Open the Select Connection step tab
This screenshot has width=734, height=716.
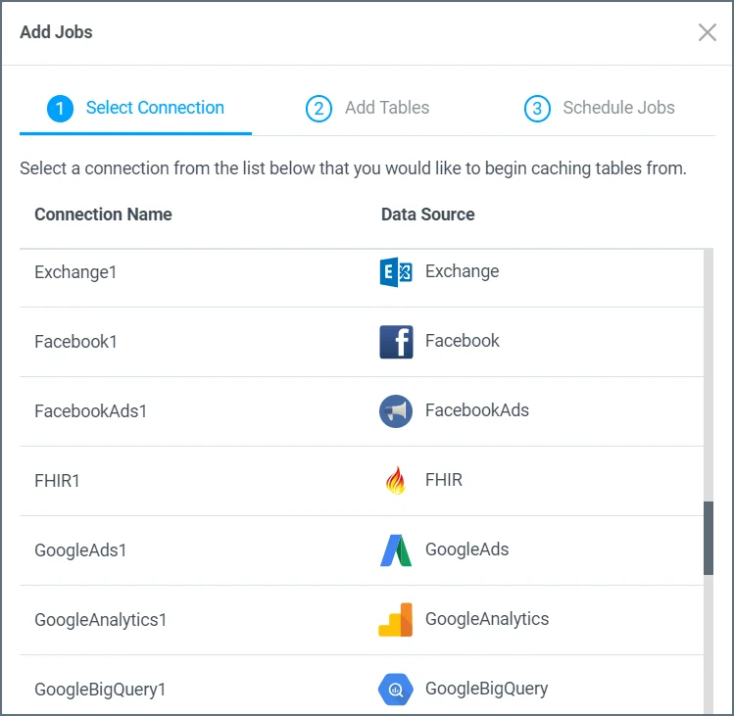click(x=136, y=108)
